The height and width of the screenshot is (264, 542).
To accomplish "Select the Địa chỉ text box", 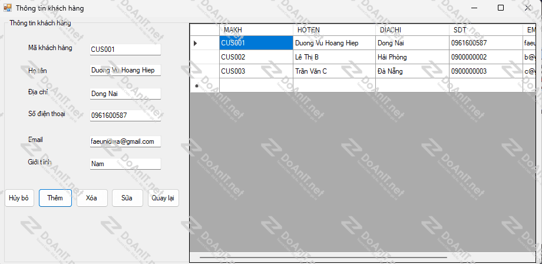I will pos(125,94).
